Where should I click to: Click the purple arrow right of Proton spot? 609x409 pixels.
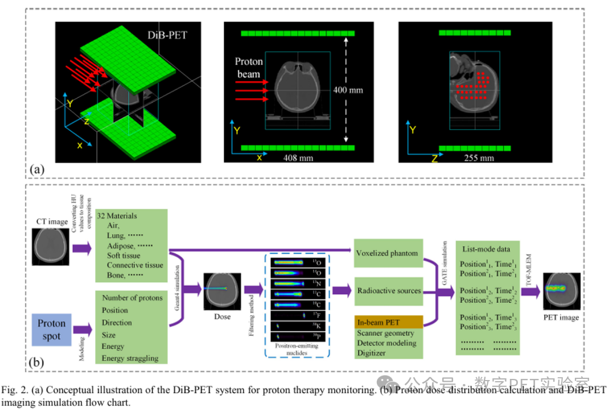82,328
